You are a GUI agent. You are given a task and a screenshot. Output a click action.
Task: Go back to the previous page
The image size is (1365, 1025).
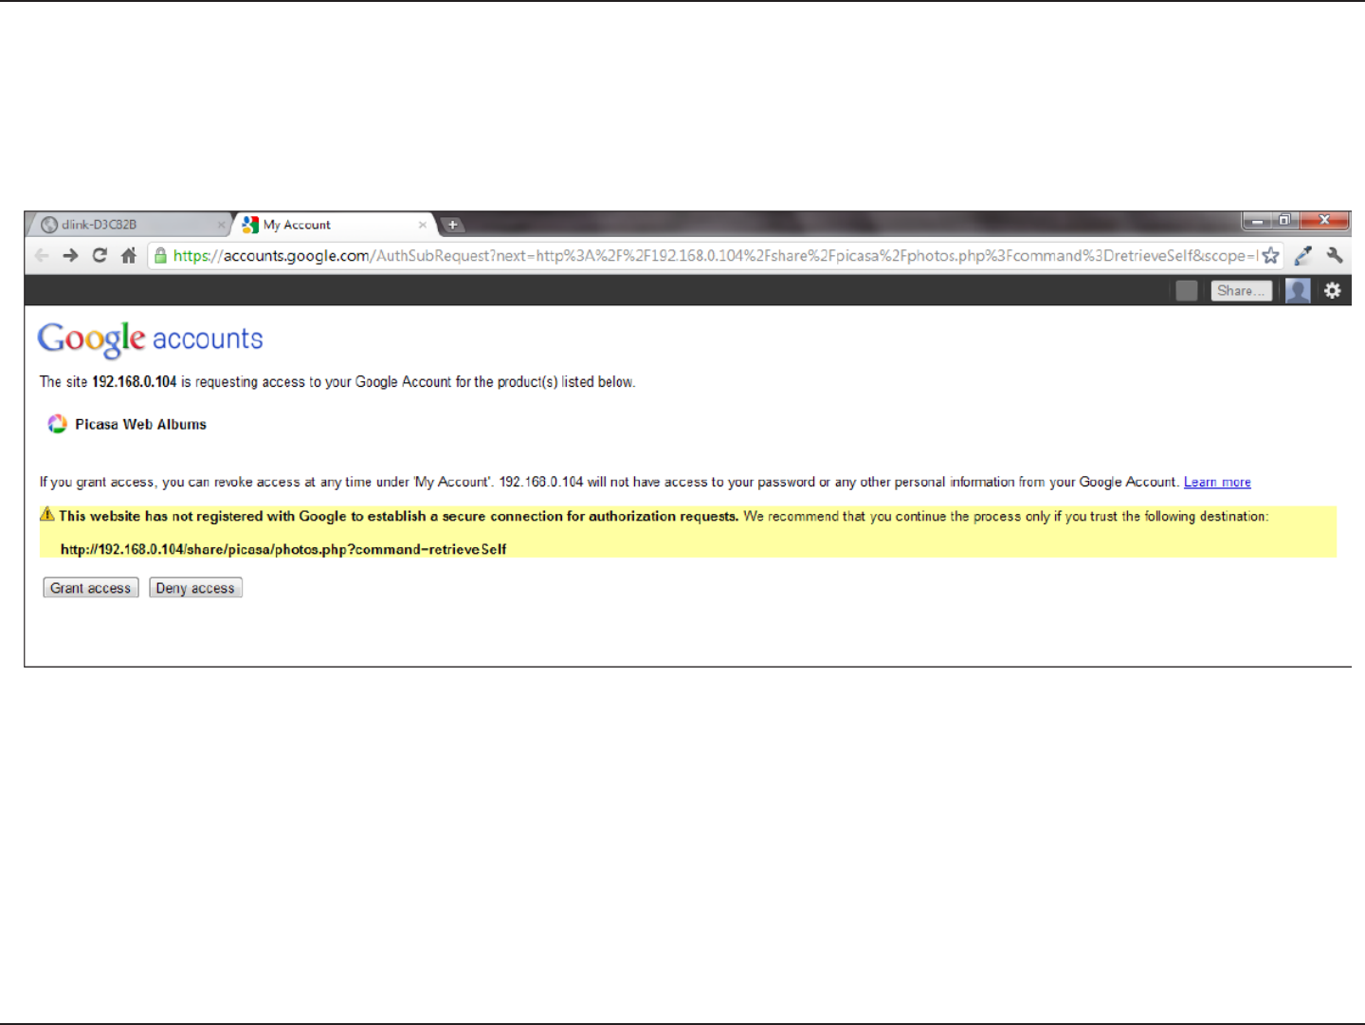tap(42, 255)
